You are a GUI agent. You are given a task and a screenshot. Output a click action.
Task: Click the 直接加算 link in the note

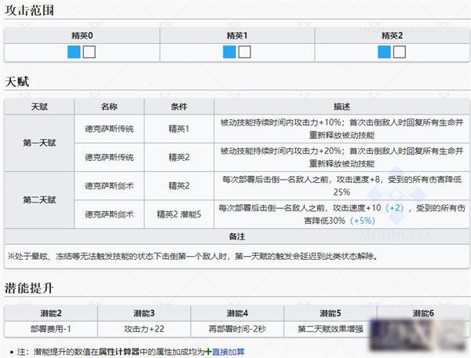click(228, 352)
